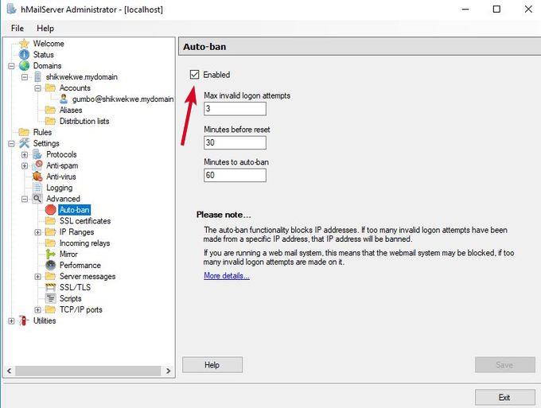Click the Protocols icon
The image size is (541, 408).
tap(37, 154)
